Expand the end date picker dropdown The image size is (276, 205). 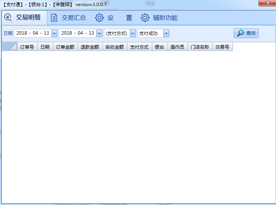[x=99, y=33]
